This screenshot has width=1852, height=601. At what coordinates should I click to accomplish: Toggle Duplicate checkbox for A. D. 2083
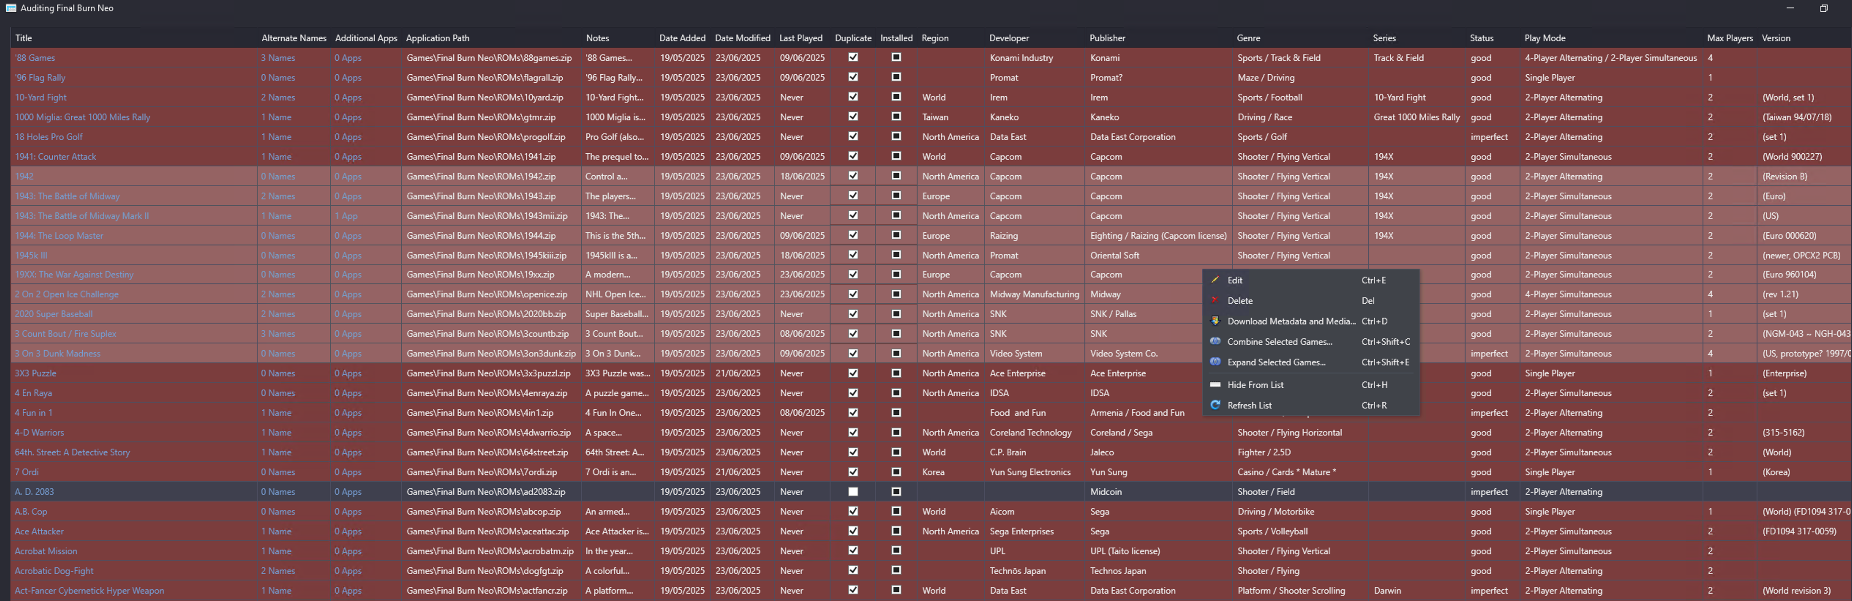pos(853,492)
